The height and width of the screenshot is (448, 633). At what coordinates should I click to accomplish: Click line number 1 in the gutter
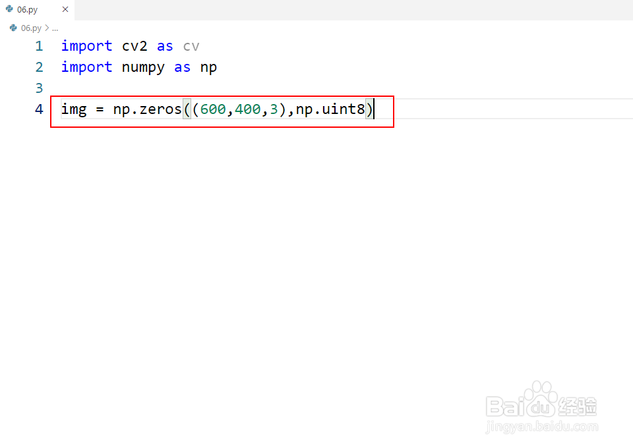(39, 46)
